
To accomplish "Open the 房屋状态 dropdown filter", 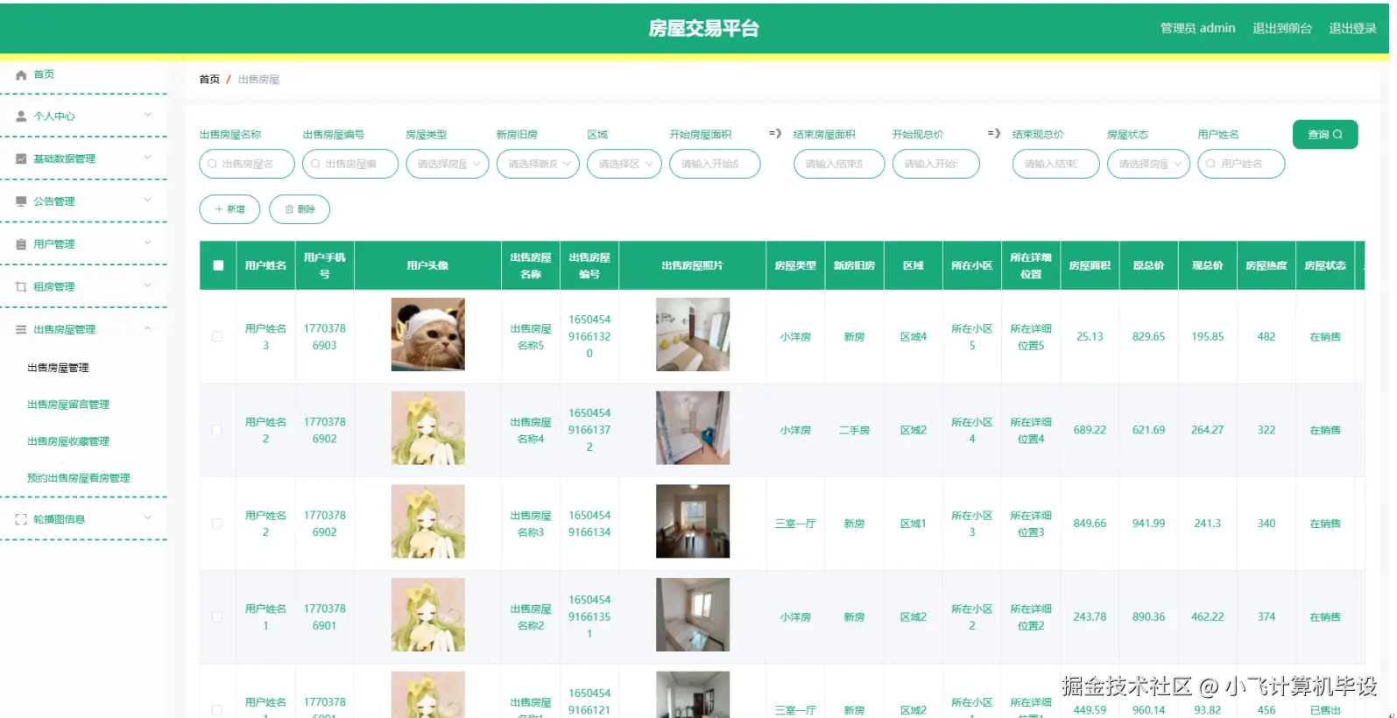I will tap(1148, 164).
